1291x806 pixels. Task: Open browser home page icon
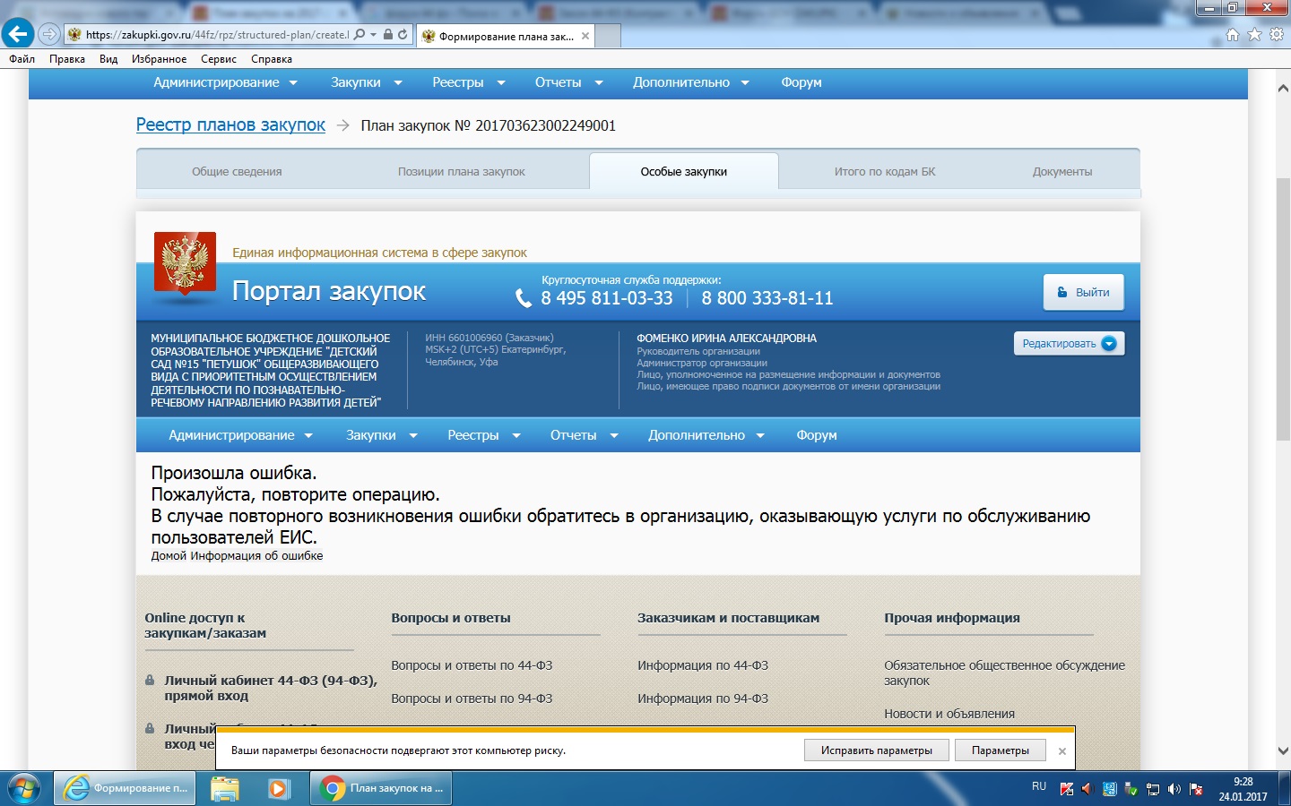pyautogui.click(x=1233, y=35)
